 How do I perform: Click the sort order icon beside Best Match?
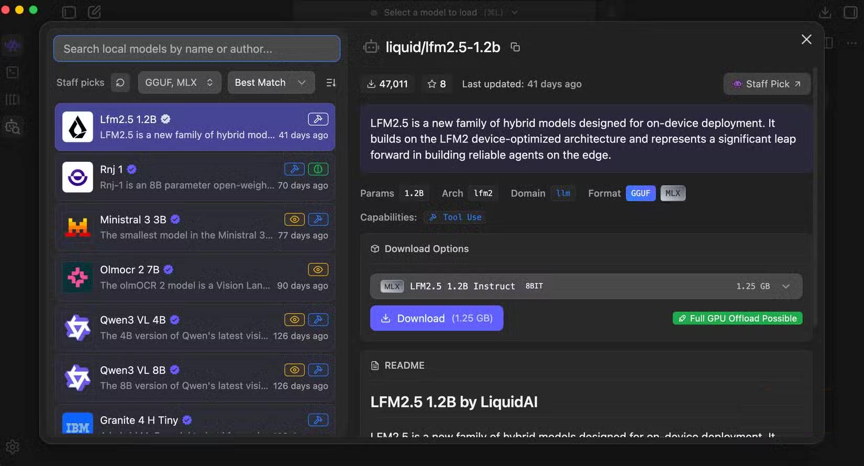tap(331, 83)
